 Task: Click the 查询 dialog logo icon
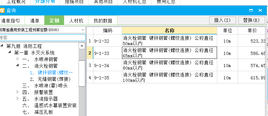pyautogui.click(x=2, y=11)
